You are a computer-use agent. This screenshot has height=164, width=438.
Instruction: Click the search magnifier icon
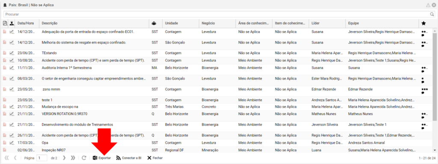pyautogui.click(x=432, y=14)
